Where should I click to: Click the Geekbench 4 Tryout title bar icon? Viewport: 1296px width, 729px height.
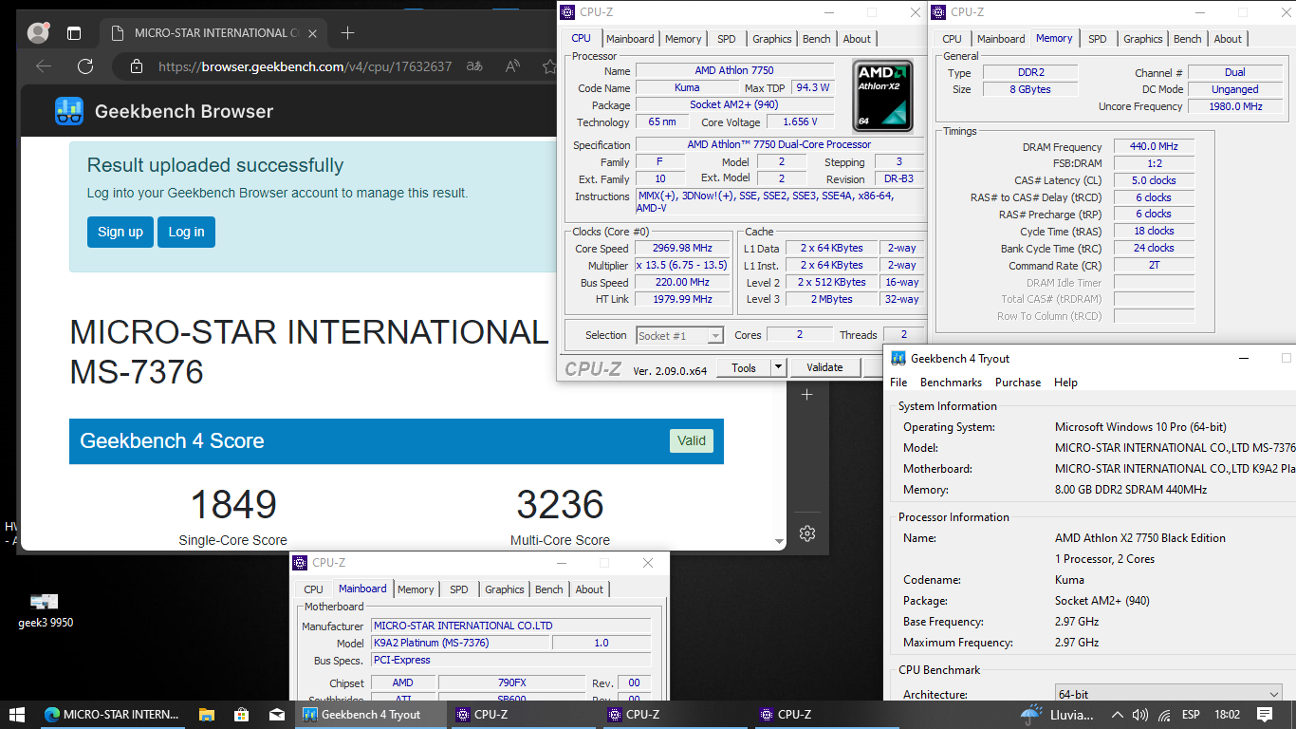[898, 358]
